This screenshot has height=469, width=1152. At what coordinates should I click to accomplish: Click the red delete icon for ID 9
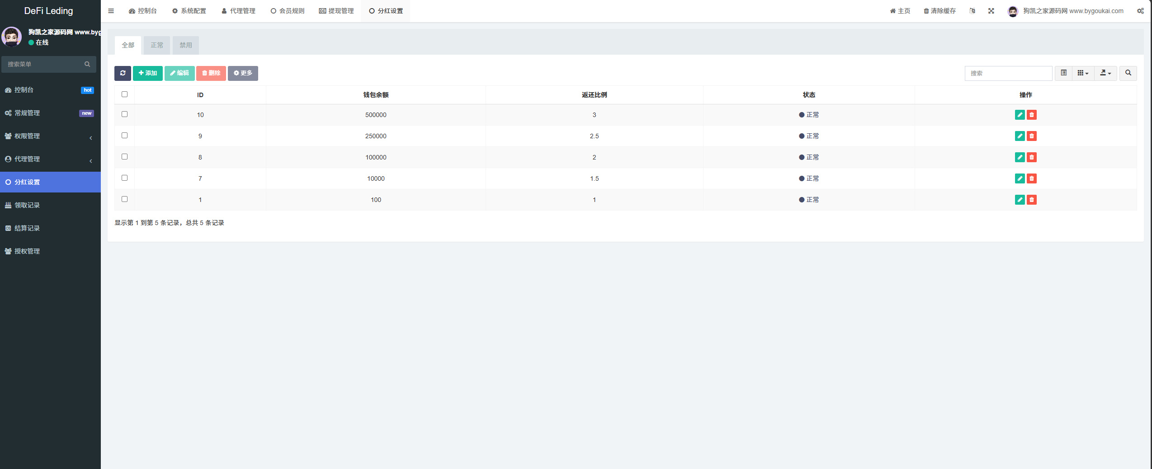1032,136
